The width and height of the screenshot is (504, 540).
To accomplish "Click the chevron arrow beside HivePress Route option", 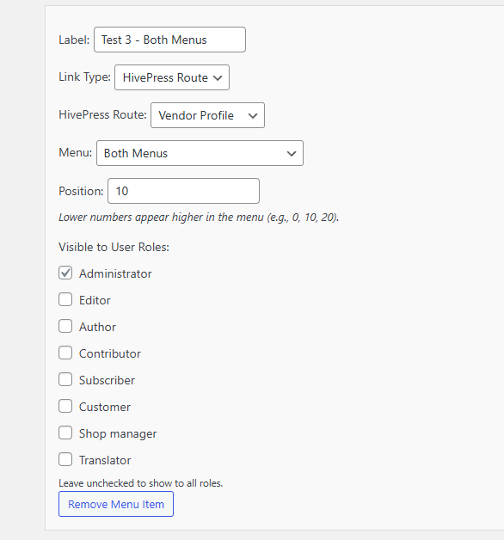I will [218, 78].
